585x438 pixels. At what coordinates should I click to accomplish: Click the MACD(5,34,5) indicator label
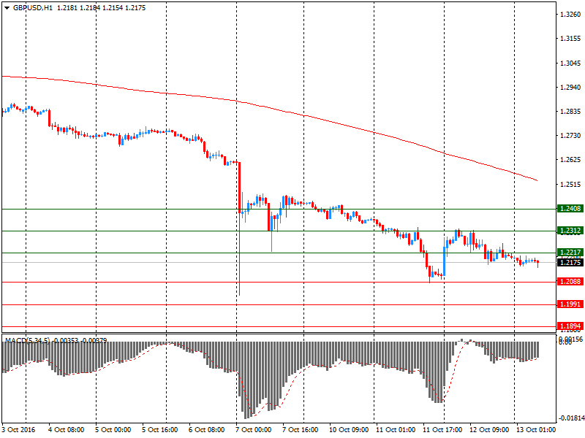[x=27, y=340]
